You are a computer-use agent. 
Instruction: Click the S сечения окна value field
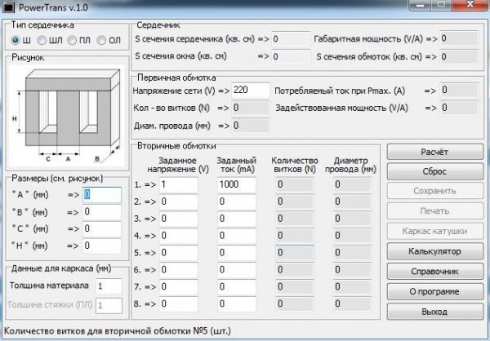point(291,56)
